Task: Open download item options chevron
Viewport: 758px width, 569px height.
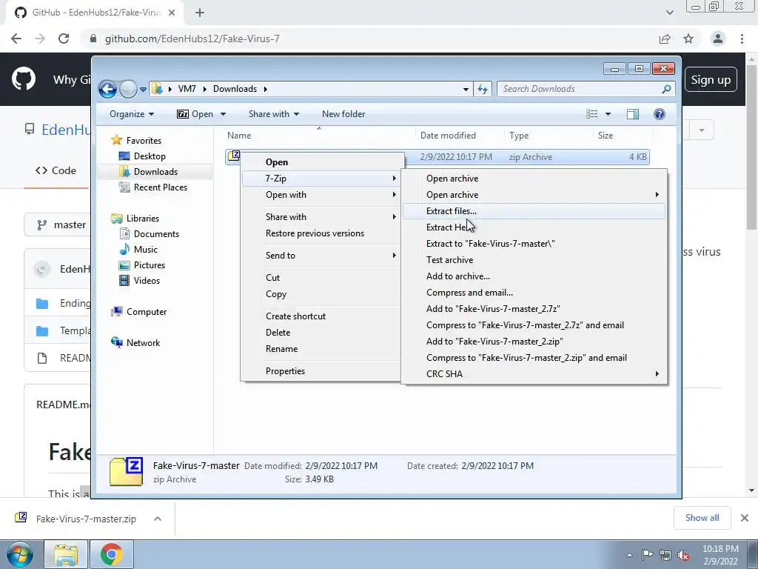Action: pyautogui.click(x=158, y=519)
